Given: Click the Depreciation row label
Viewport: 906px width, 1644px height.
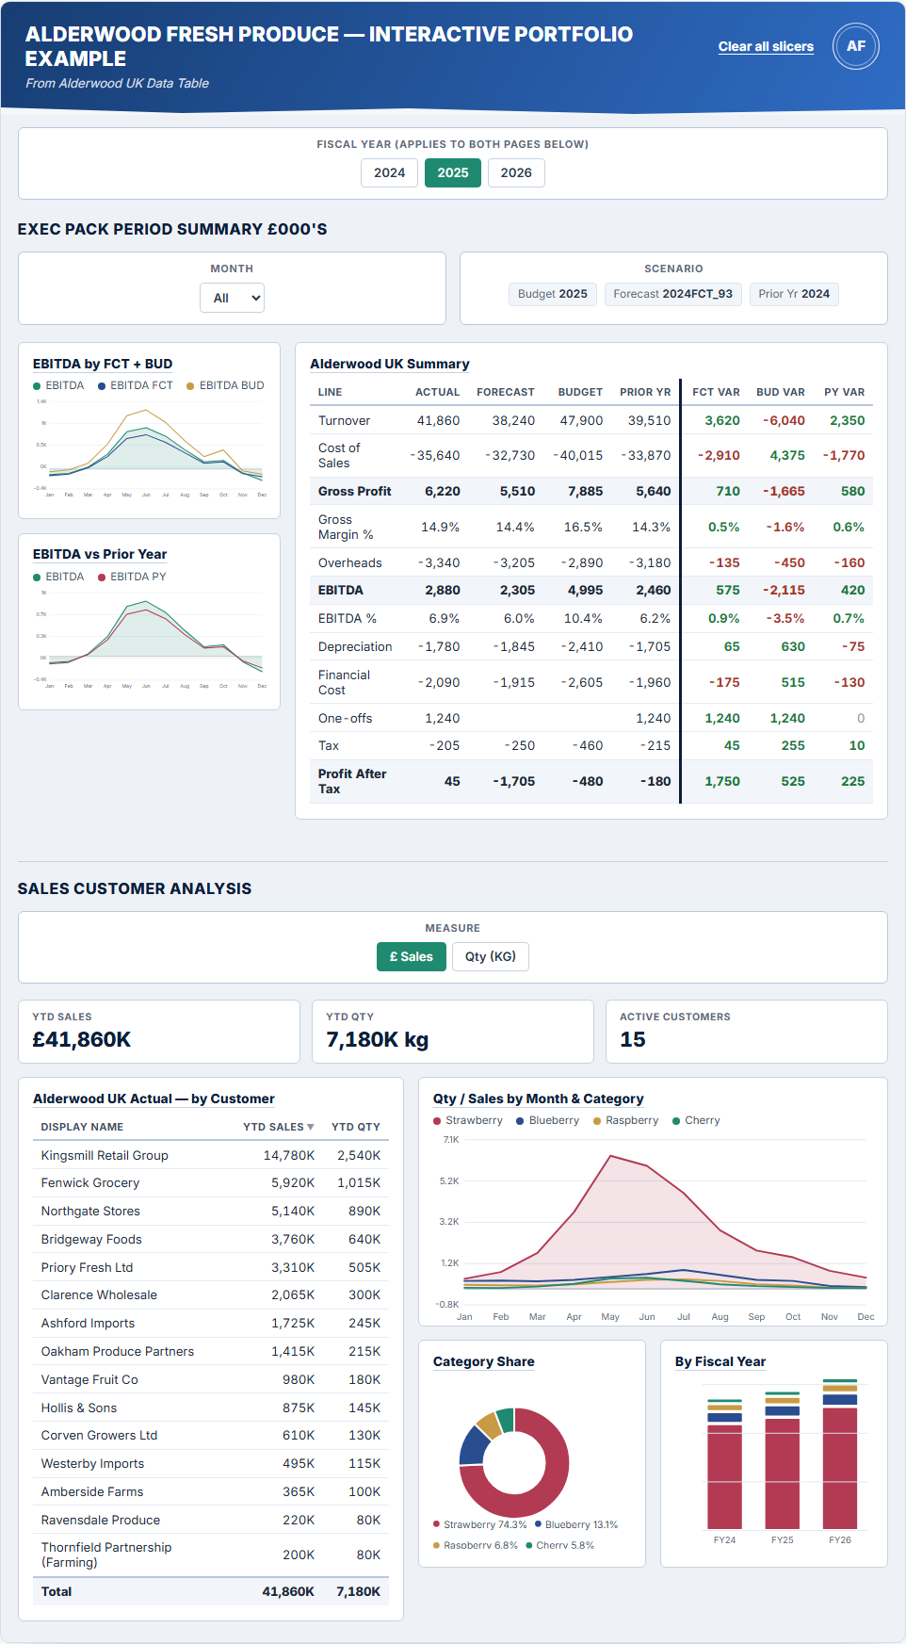Looking at the screenshot, I should tap(355, 646).
